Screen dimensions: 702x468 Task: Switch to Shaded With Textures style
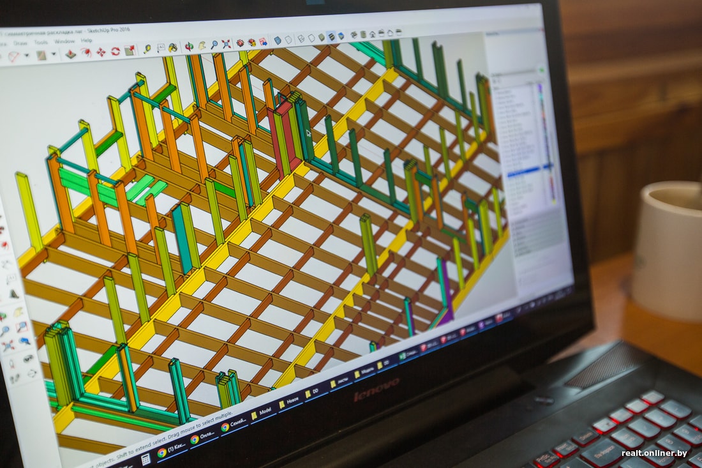331,36
